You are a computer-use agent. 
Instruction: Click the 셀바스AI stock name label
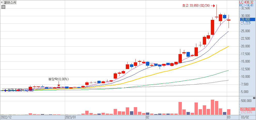coord(10,3)
